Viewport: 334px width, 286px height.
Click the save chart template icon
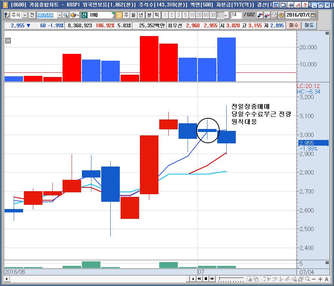click(274, 15)
